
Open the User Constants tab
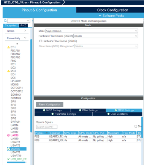(117, 114)
